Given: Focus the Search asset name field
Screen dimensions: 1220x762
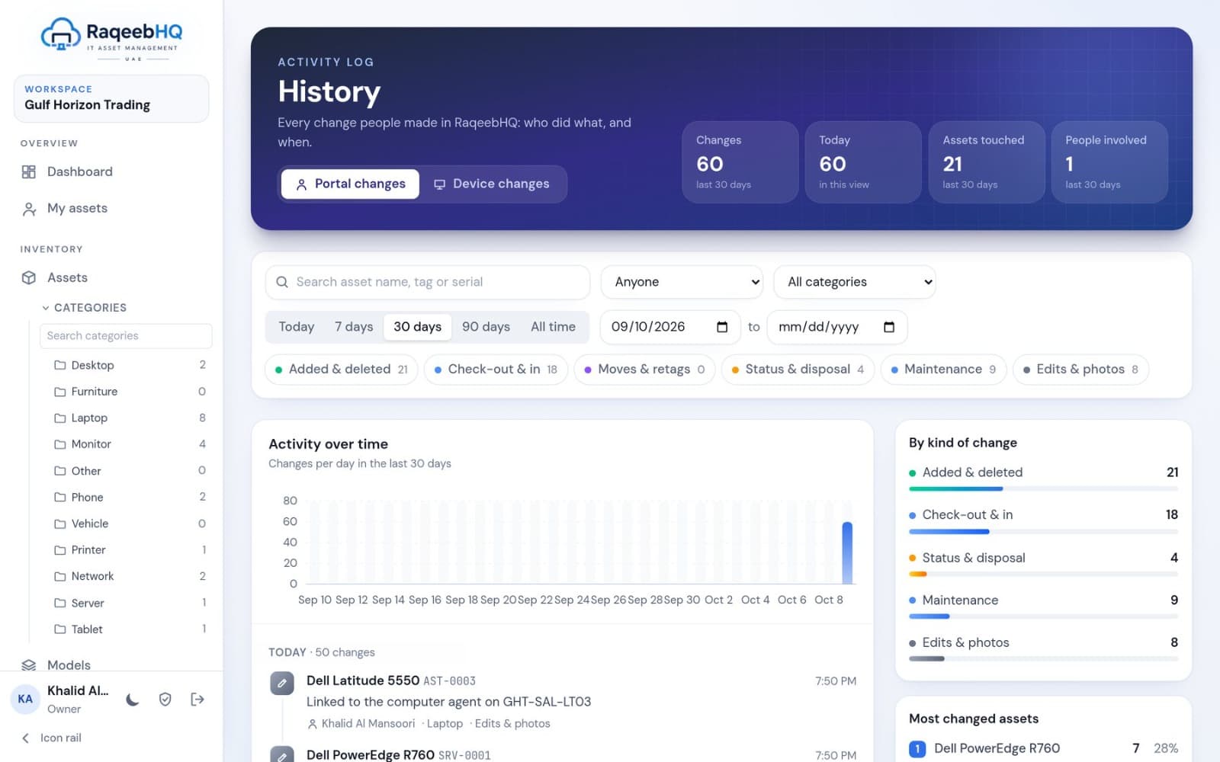Looking at the screenshot, I should (x=428, y=282).
